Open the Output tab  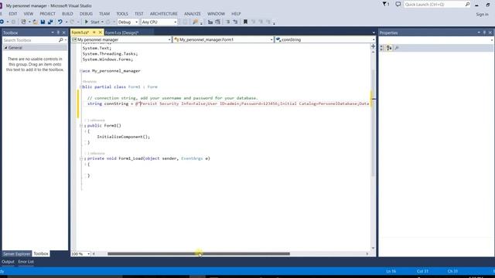coord(8,262)
